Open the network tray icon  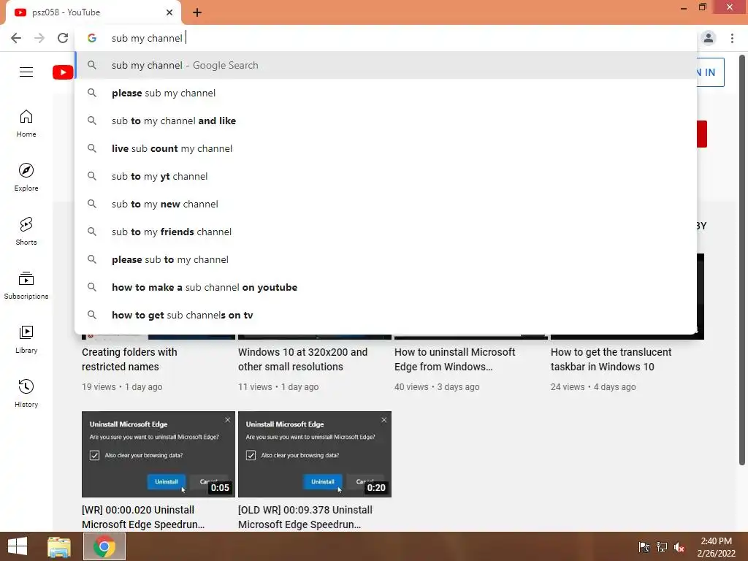pos(662,547)
